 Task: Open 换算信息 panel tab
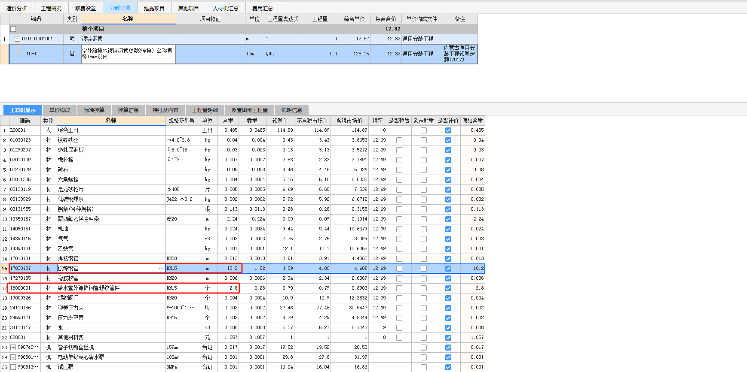pos(129,110)
